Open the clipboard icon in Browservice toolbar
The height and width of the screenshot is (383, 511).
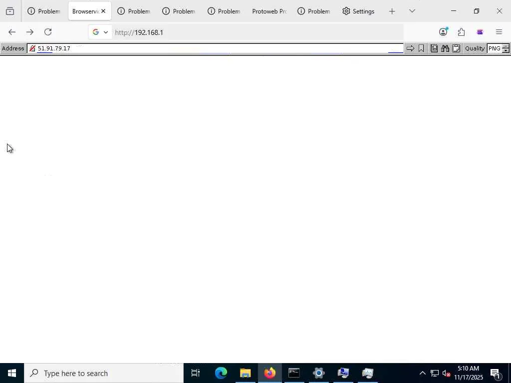tap(456, 48)
